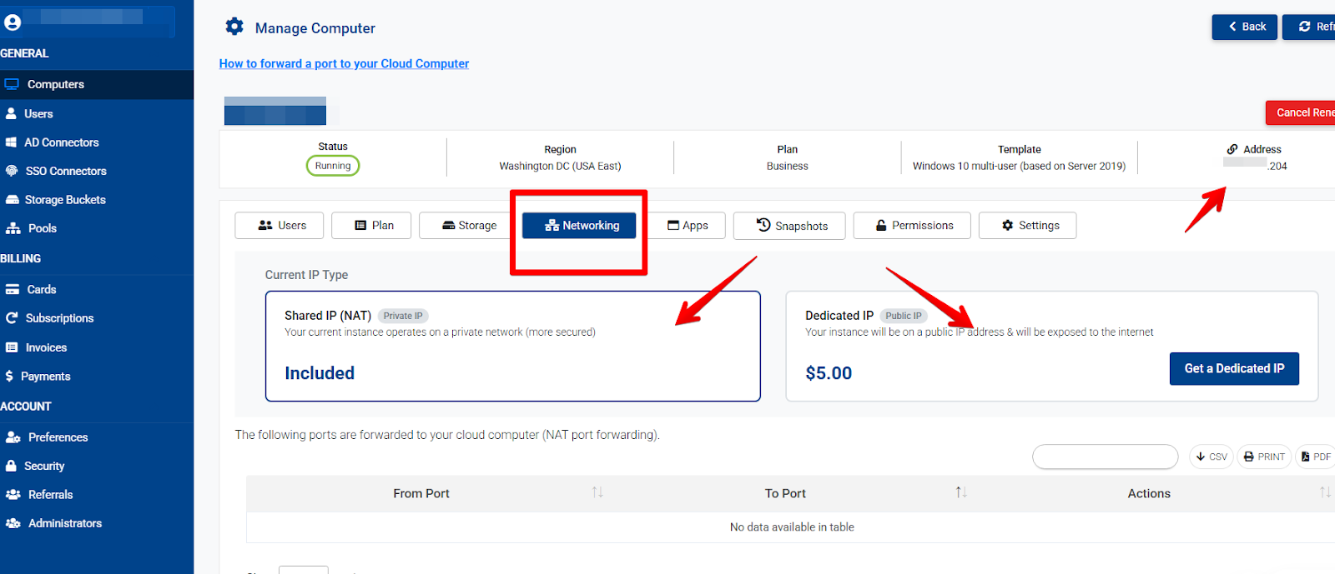The image size is (1335, 574).
Task: Click the Security lock icon
Action: [x=12, y=466]
